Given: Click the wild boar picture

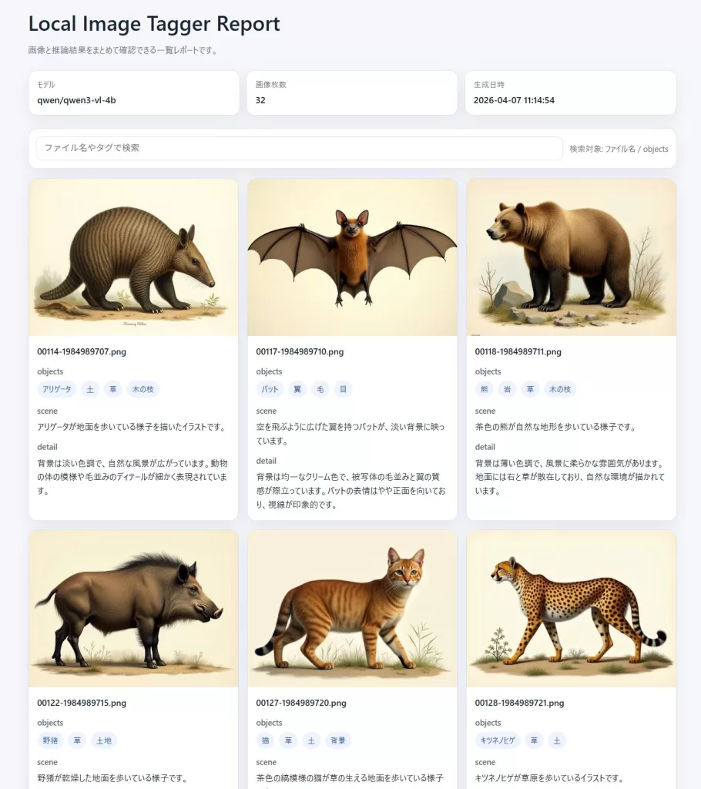Looking at the screenshot, I should [x=133, y=609].
